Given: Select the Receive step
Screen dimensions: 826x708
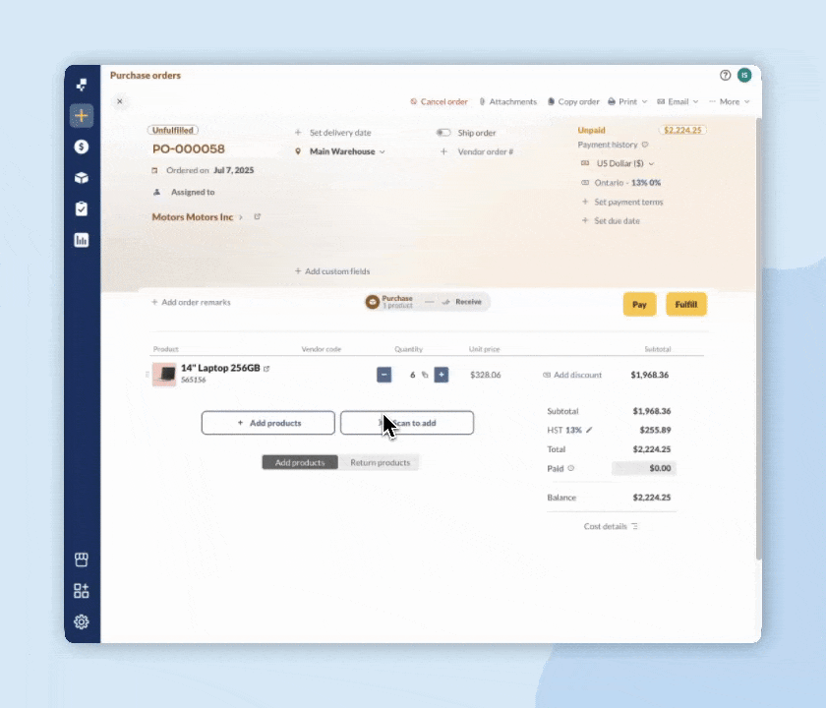Looking at the screenshot, I should tap(462, 302).
